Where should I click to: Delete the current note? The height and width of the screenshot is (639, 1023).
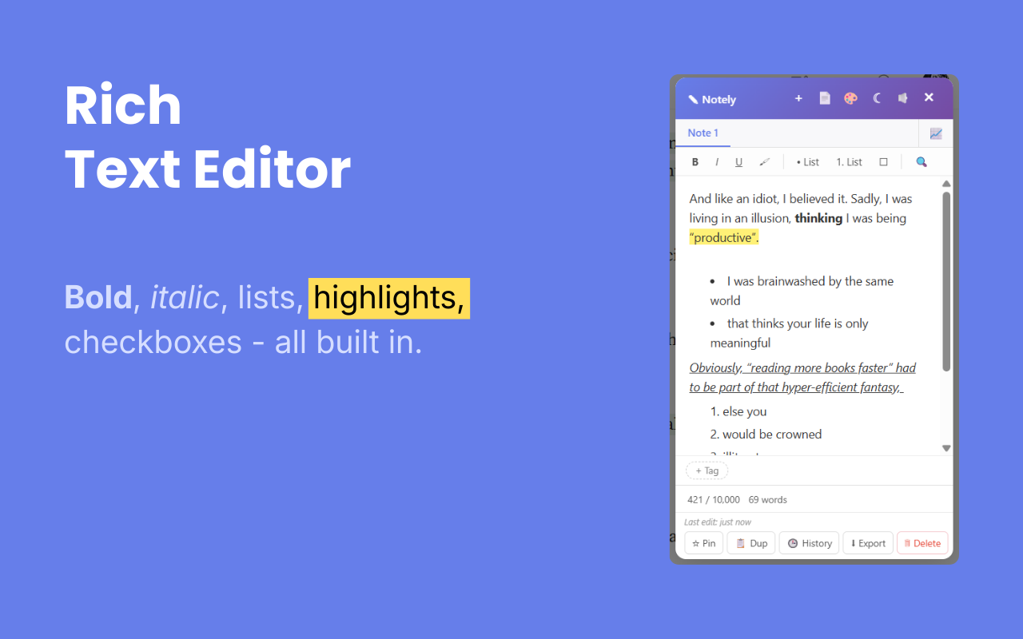pyautogui.click(x=922, y=542)
